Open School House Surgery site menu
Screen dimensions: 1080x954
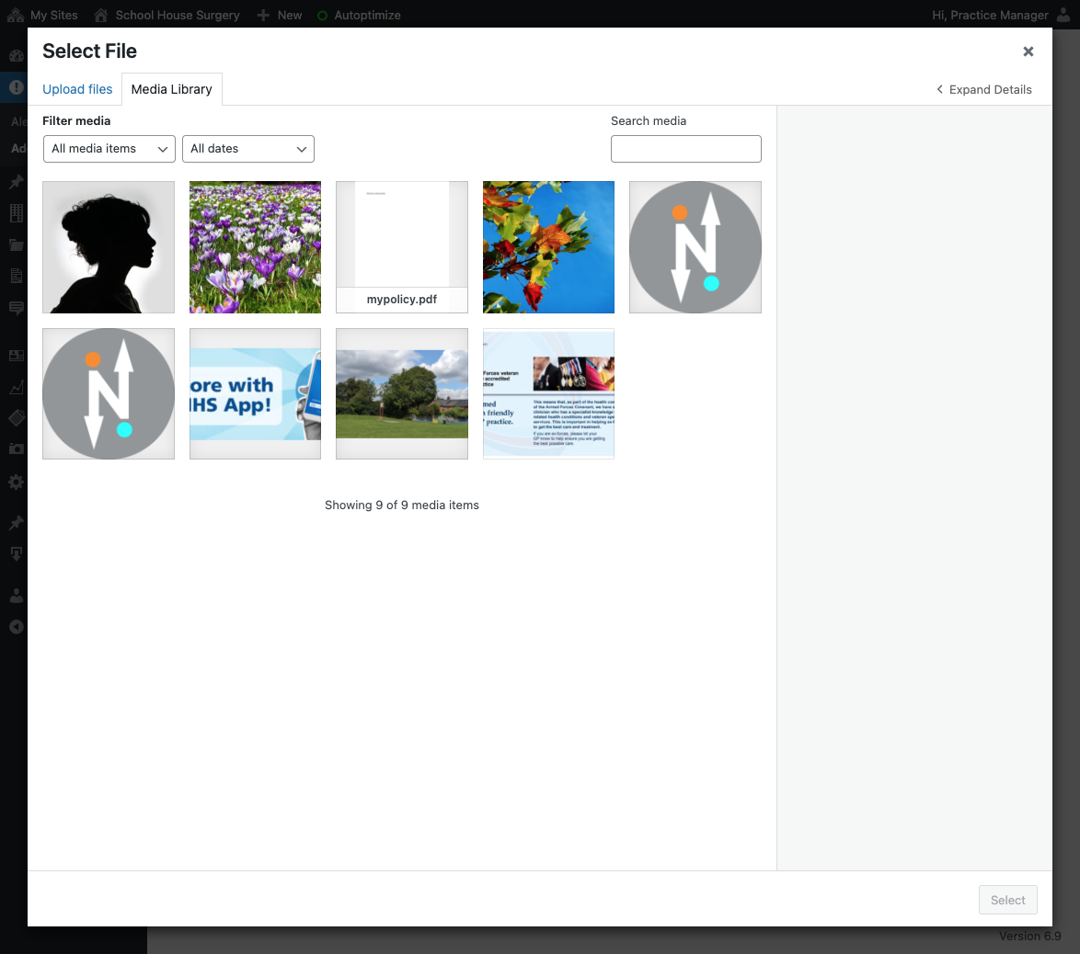pyautogui.click(x=178, y=15)
